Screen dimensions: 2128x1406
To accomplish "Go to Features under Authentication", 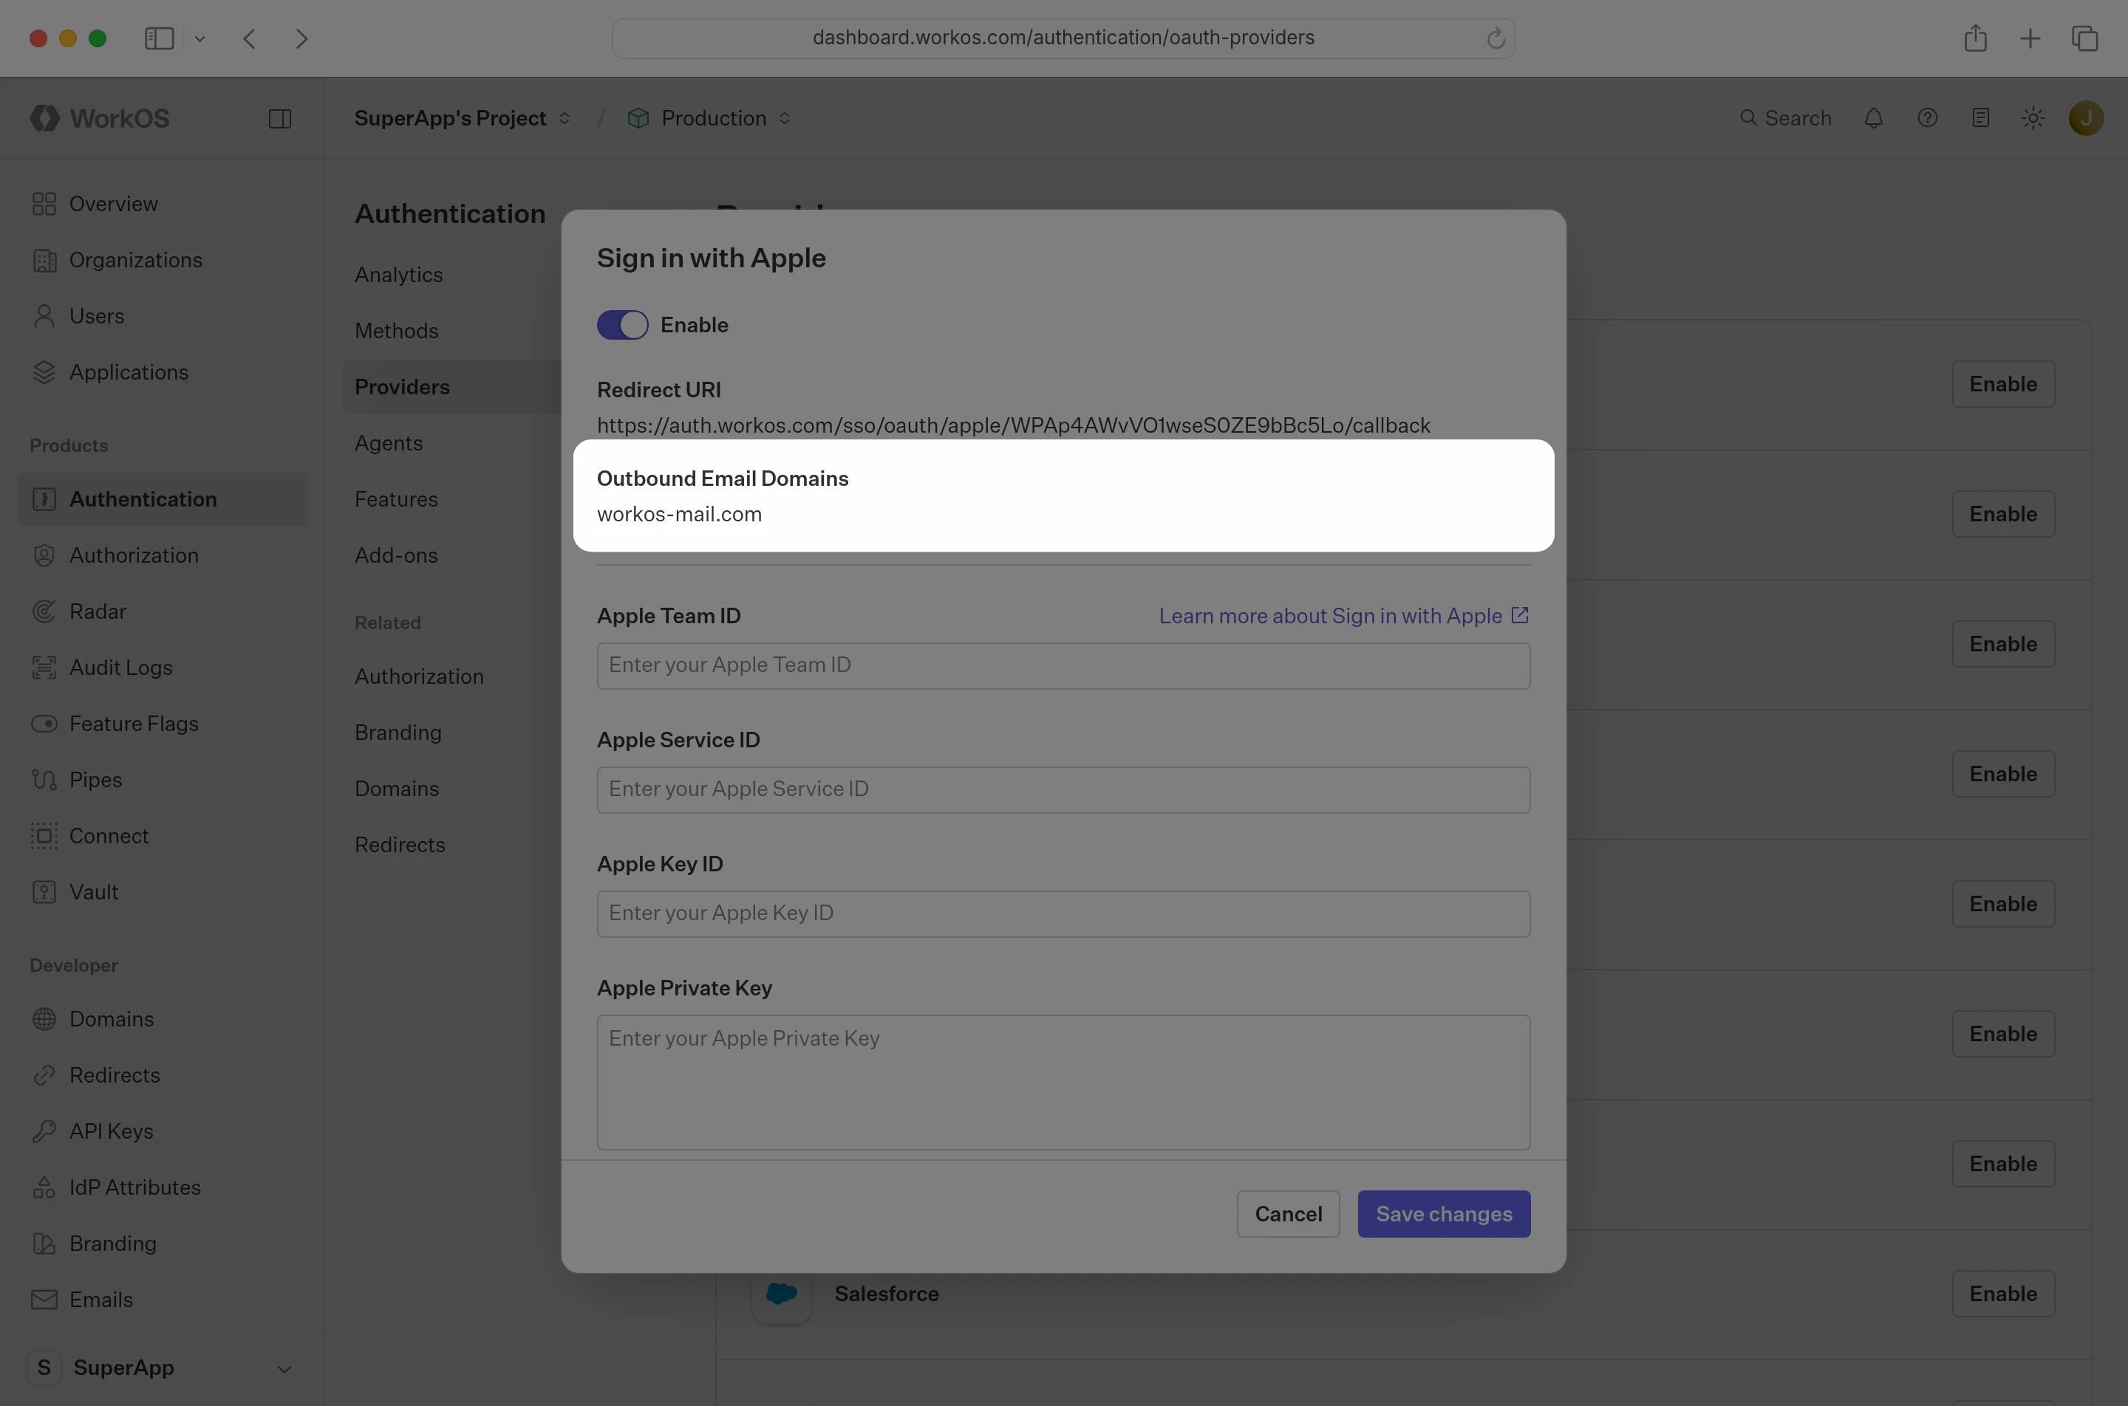I will click(395, 498).
